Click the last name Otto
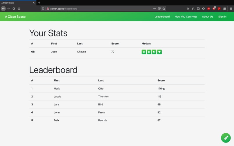Screen dimensions: 234x146 point(101,89)
